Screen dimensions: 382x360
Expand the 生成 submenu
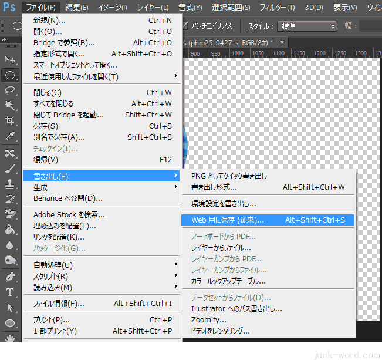click(102, 187)
